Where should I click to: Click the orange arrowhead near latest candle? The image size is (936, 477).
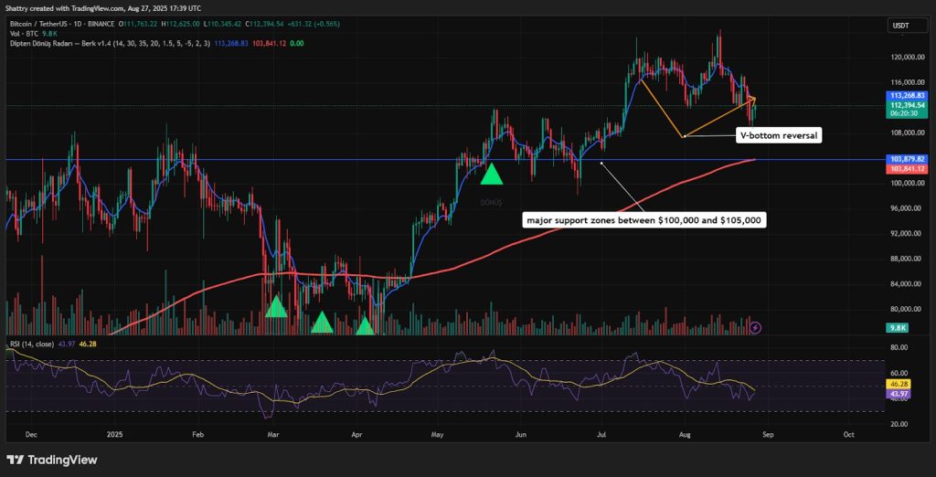click(751, 99)
